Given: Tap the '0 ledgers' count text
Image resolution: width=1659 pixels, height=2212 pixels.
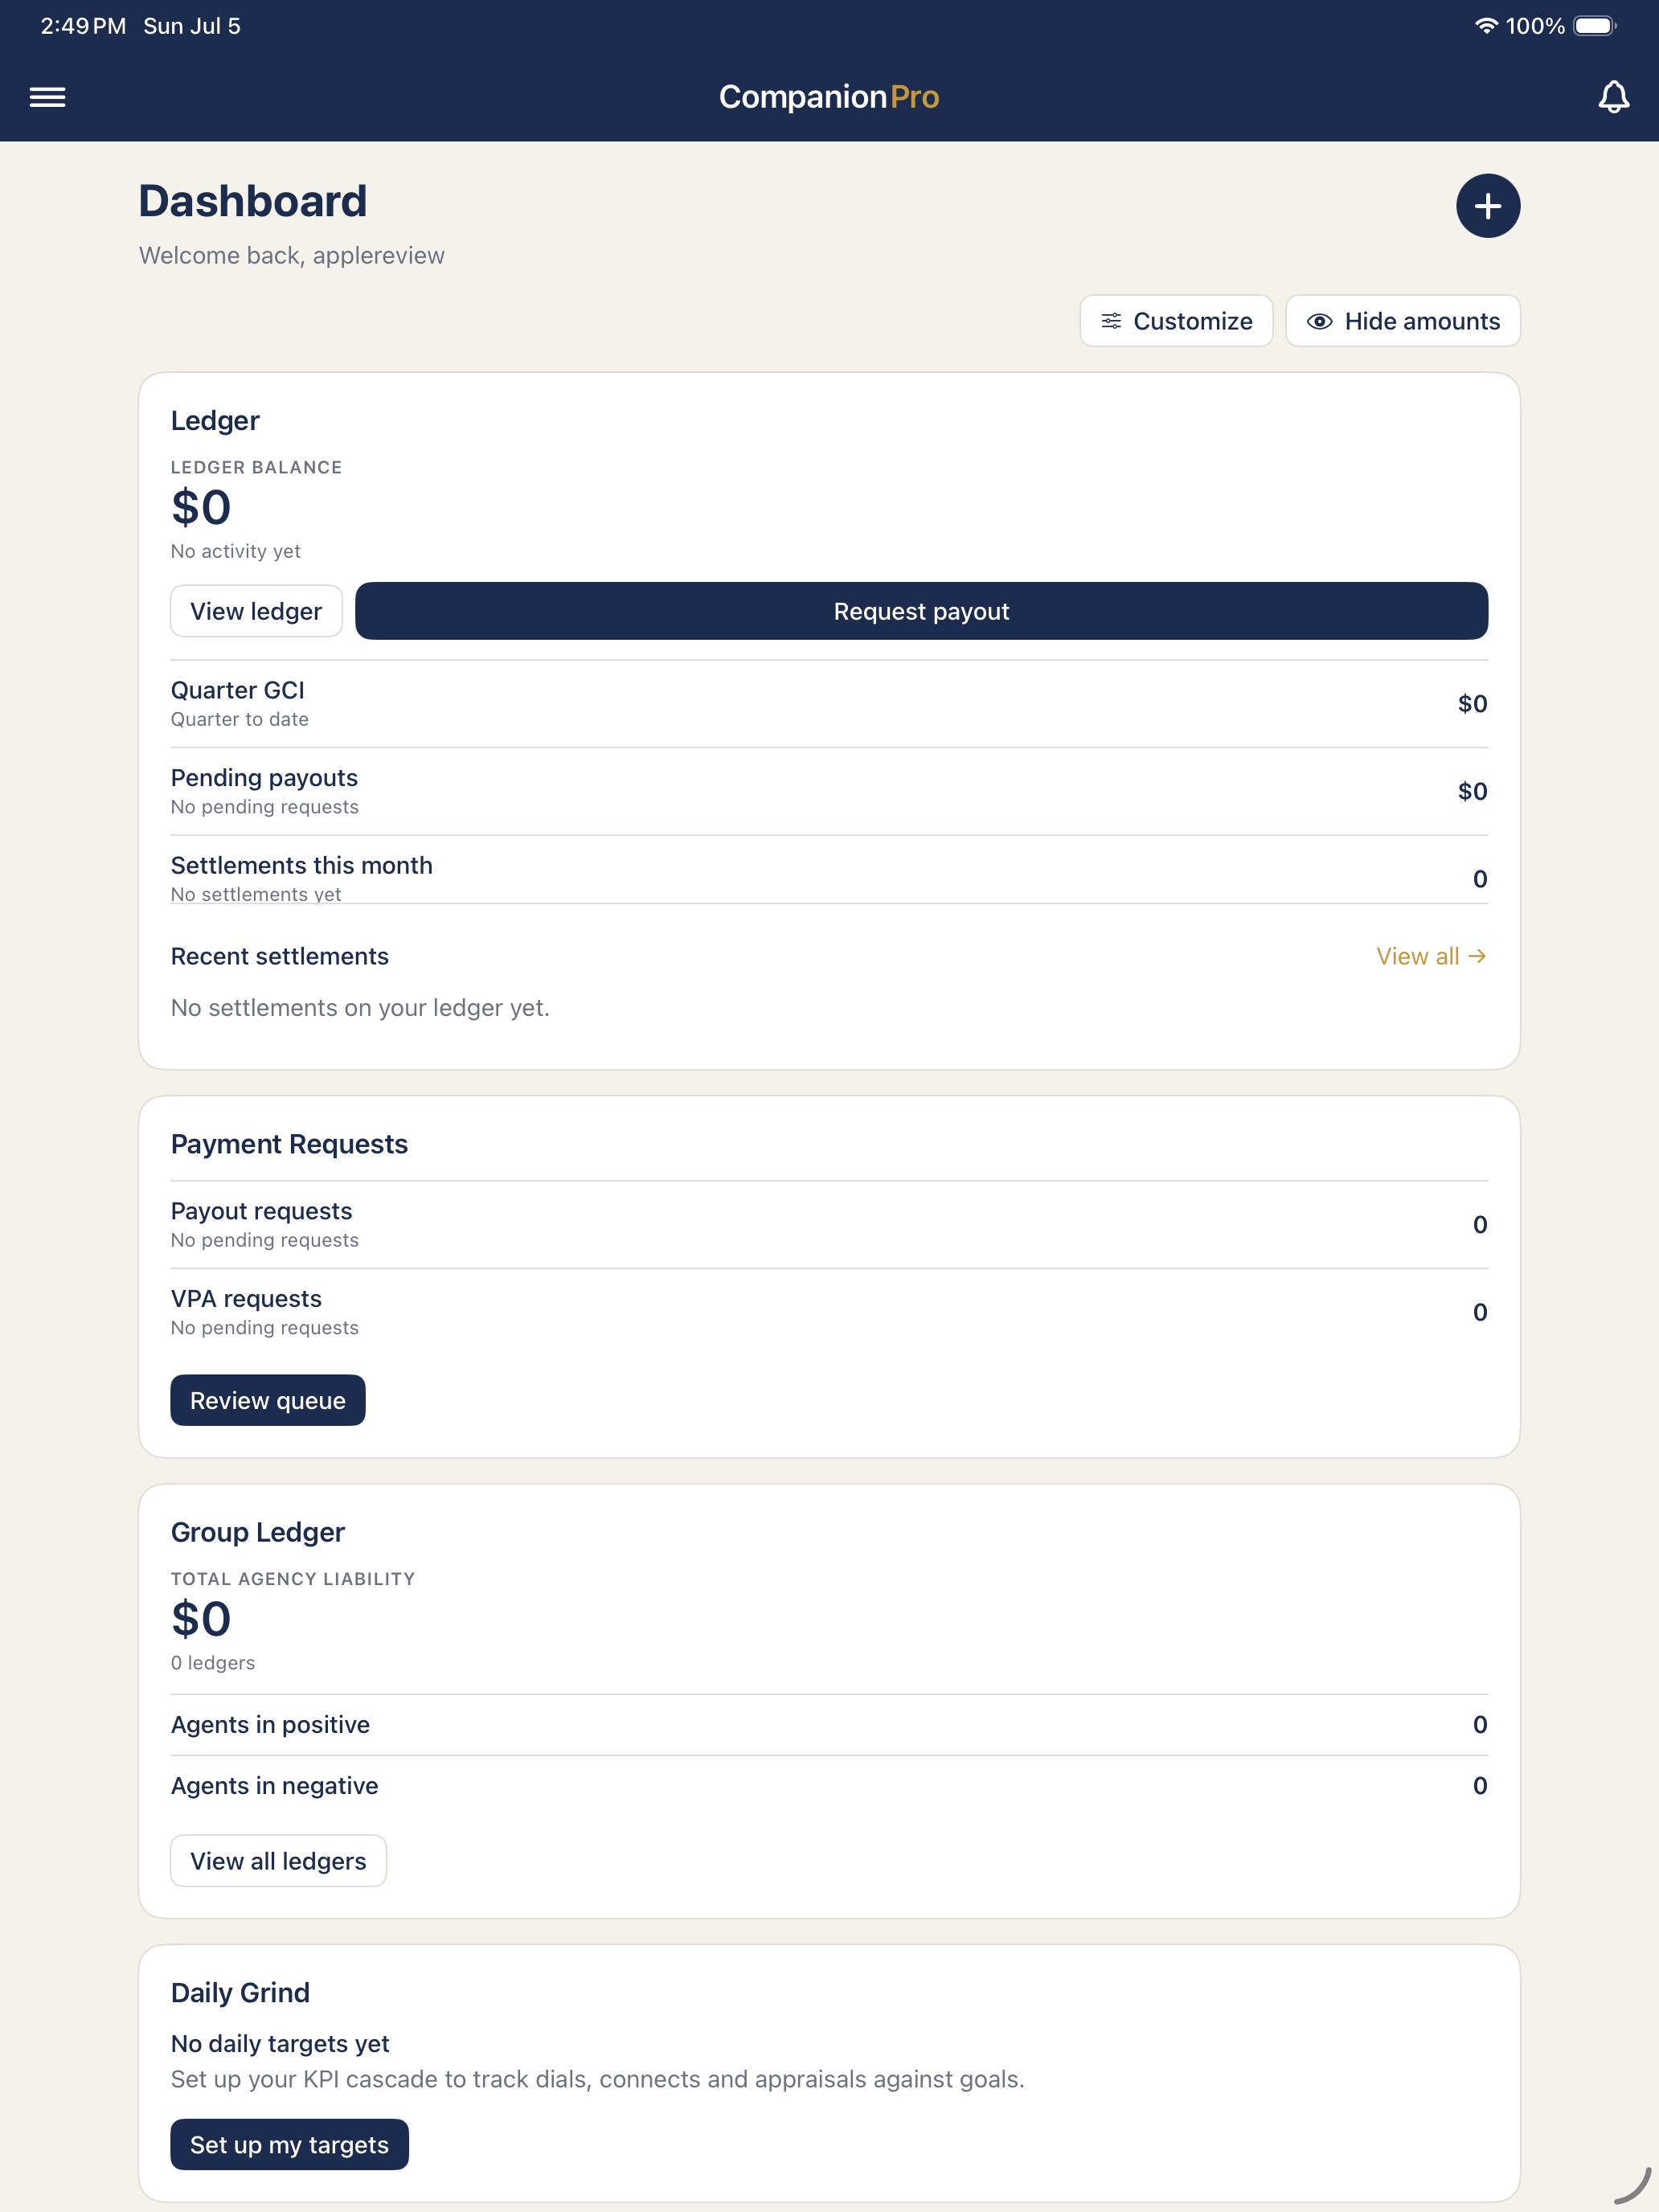Looking at the screenshot, I should point(213,1662).
